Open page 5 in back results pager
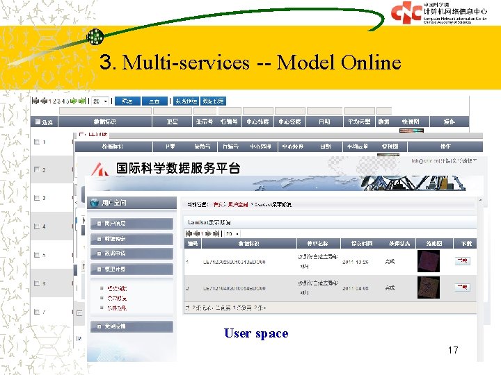This screenshot has height=375, width=501. [x=67, y=101]
